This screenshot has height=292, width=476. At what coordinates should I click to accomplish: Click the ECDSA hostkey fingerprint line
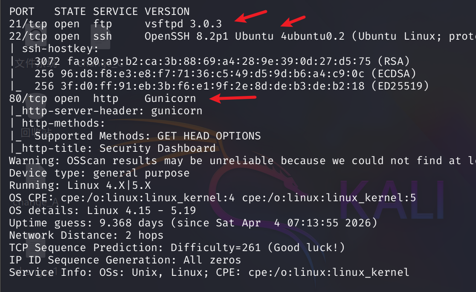point(222,74)
